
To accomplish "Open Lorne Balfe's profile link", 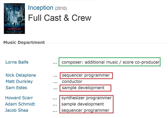I will [17, 62].
